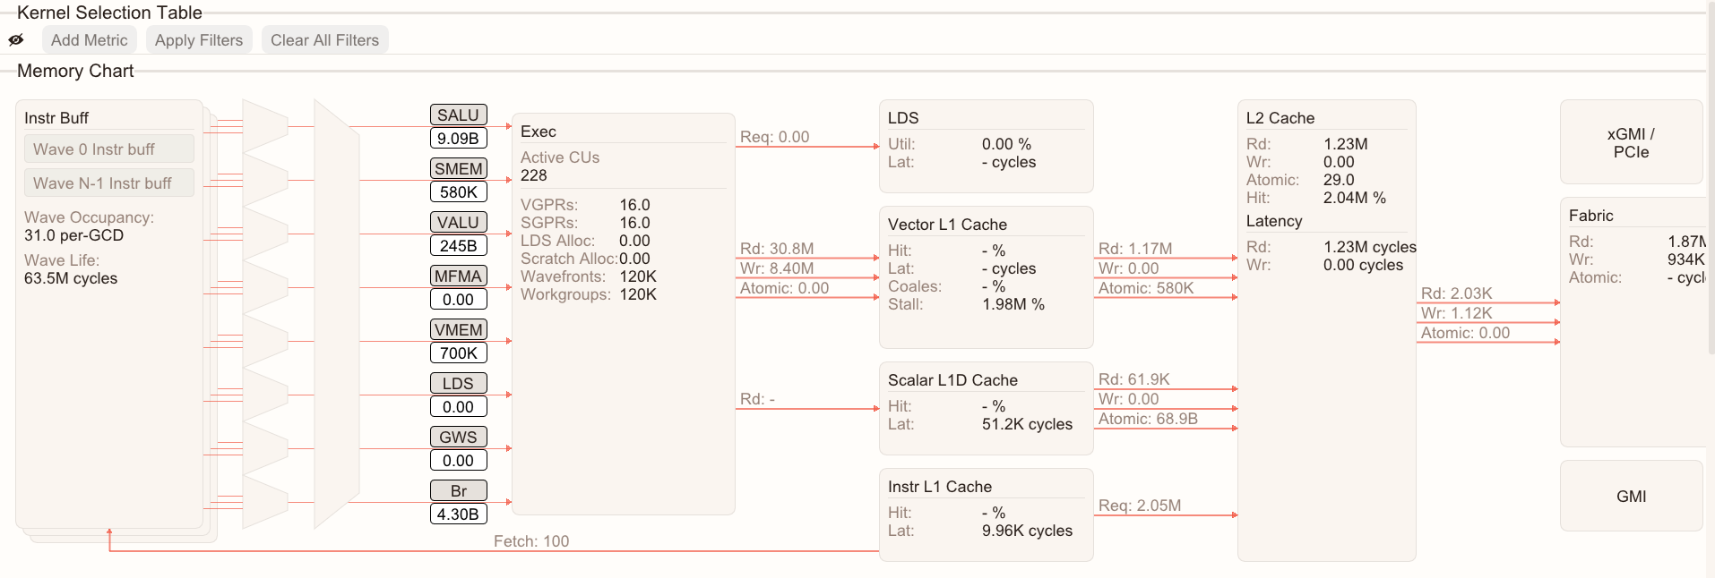The image size is (1715, 578).
Task: Click the VALU instruction box
Action: (458, 223)
